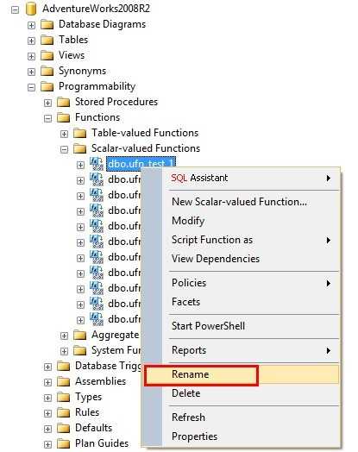Expand the Database Diagrams node

[31, 25]
